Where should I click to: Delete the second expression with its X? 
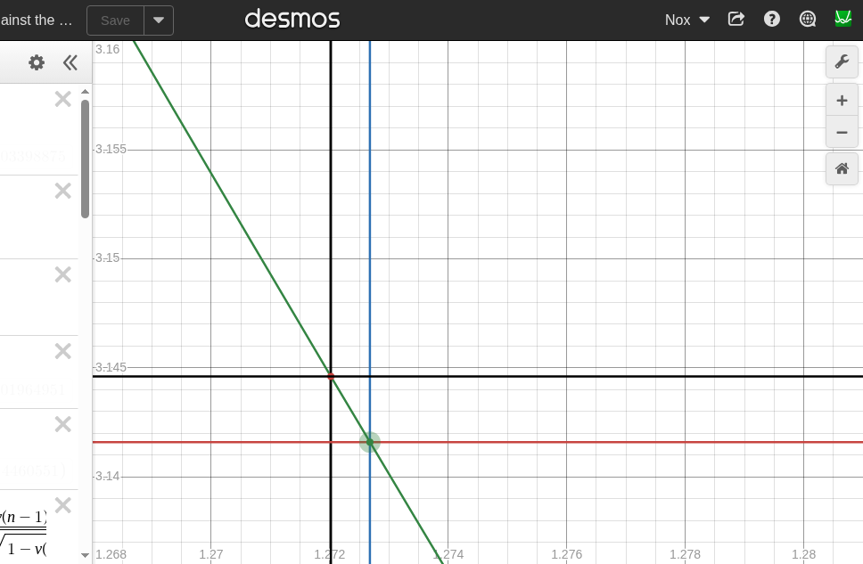pos(63,191)
